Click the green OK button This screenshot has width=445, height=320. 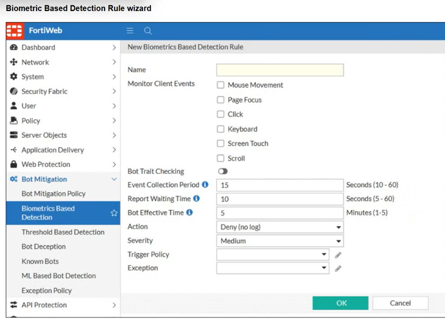click(340, 303)
